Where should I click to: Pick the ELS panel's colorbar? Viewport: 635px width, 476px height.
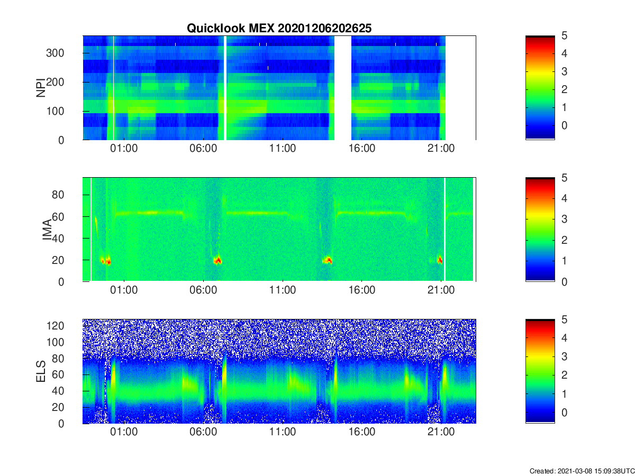coord(540,371)
